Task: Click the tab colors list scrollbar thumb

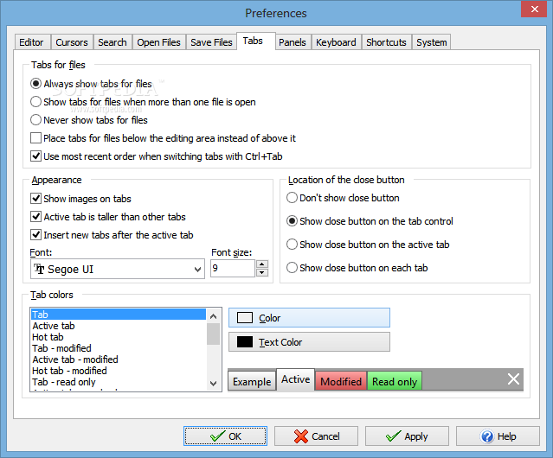Action: point(213,334)
